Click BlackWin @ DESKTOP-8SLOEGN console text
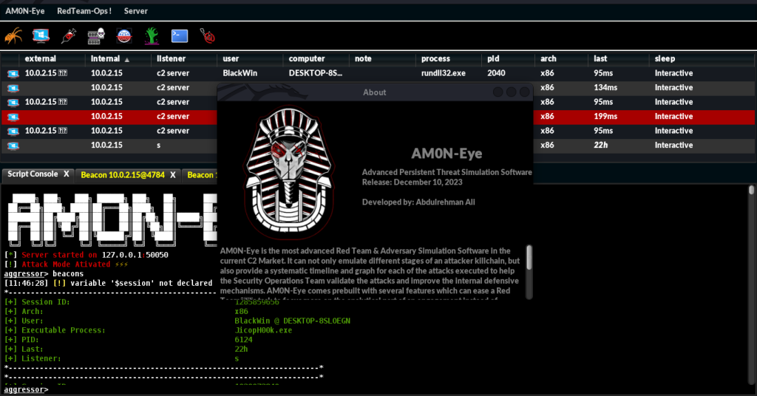The height and width of the screenshot is (396, 757). pyautogui.click(x=292, y=321)
